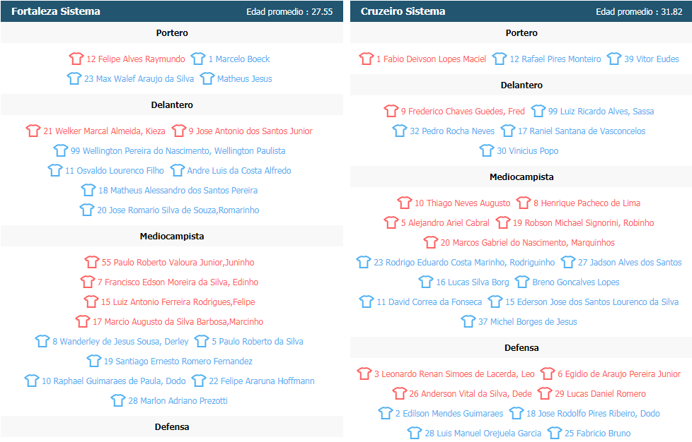
Task: Click blue jersey icon next to Vitor Eudes
Action: (x=614, y=59)
